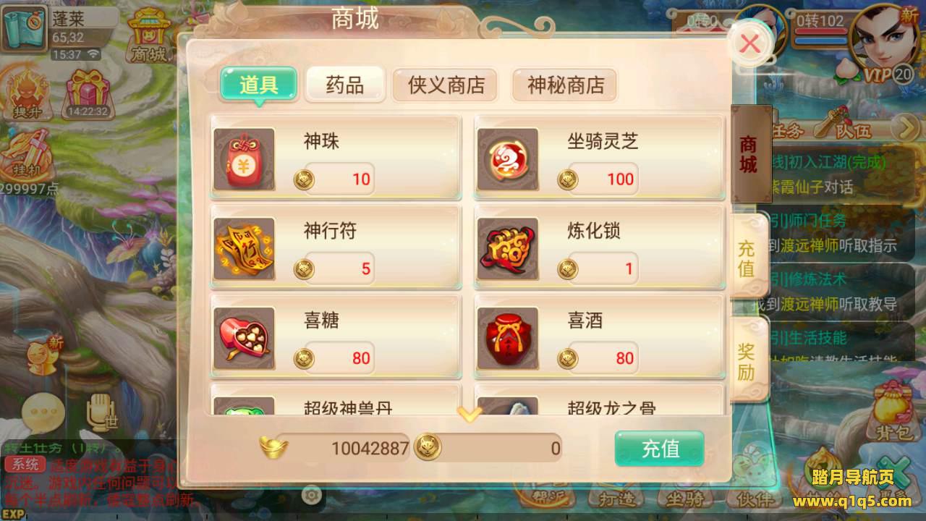926x521 pixels.
Task: Close the 商城 window with X
Action: [x=750, y=45]
